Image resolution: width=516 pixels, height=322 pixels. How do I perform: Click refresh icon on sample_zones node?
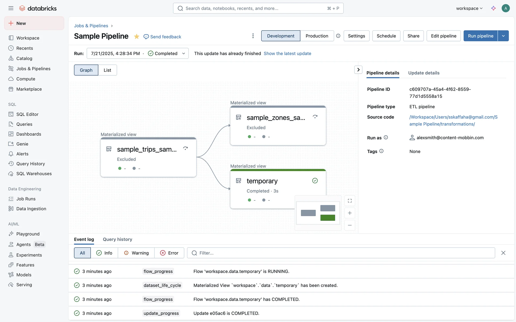(x=315, y=117)
